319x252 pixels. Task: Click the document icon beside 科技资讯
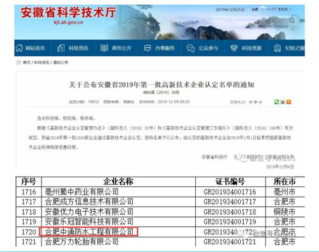(61, 48)
